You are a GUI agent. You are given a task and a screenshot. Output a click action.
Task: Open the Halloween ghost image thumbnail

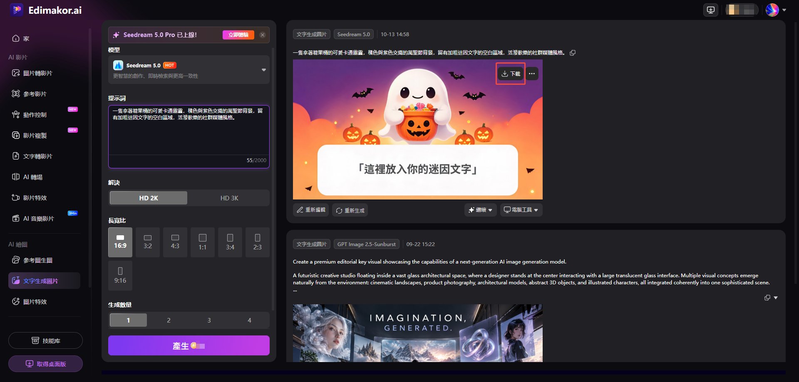418,129
